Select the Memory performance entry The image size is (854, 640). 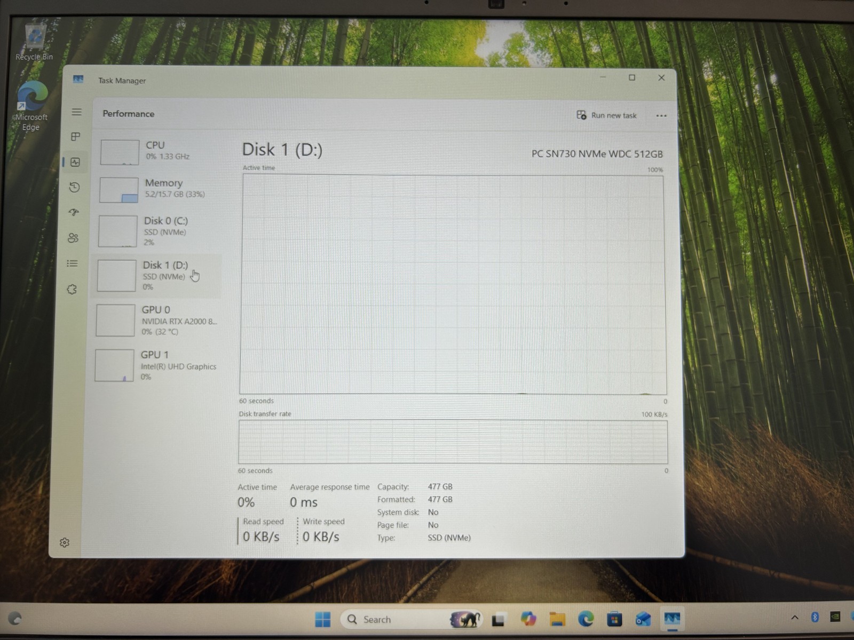[158, 189]
